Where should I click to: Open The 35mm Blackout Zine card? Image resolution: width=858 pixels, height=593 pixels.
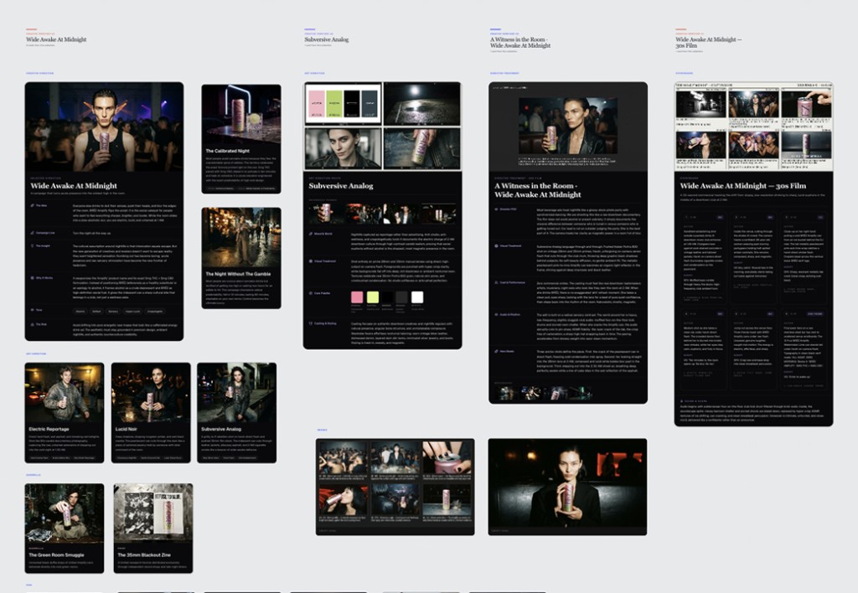(153, 528)
